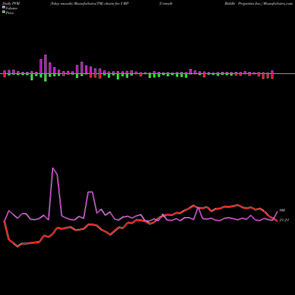Click the tallest magenta volume bar
The width and height of the screenshot is (295, 295).
tap(45, 64)
